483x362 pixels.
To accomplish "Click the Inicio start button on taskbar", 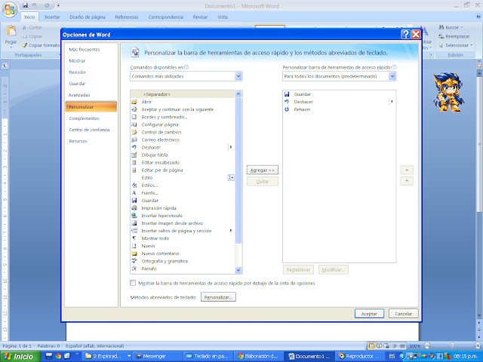I will point(20,356).
